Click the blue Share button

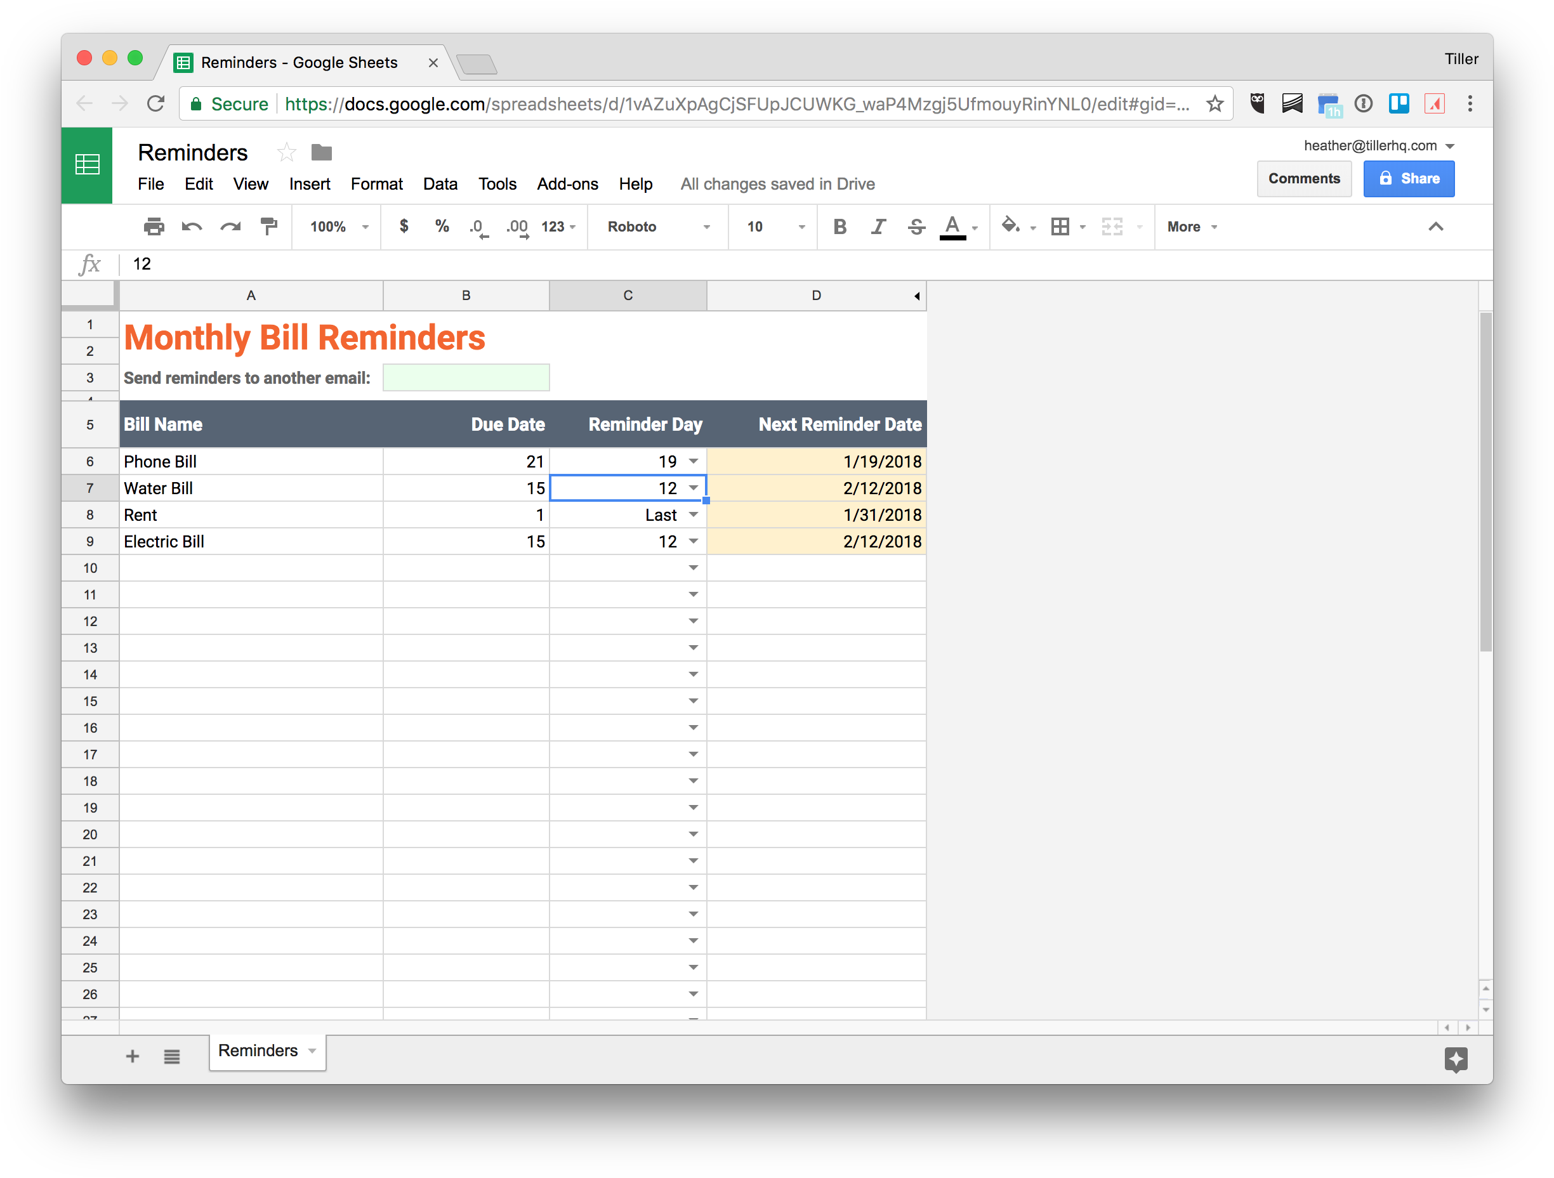[x=1409, y=178]
